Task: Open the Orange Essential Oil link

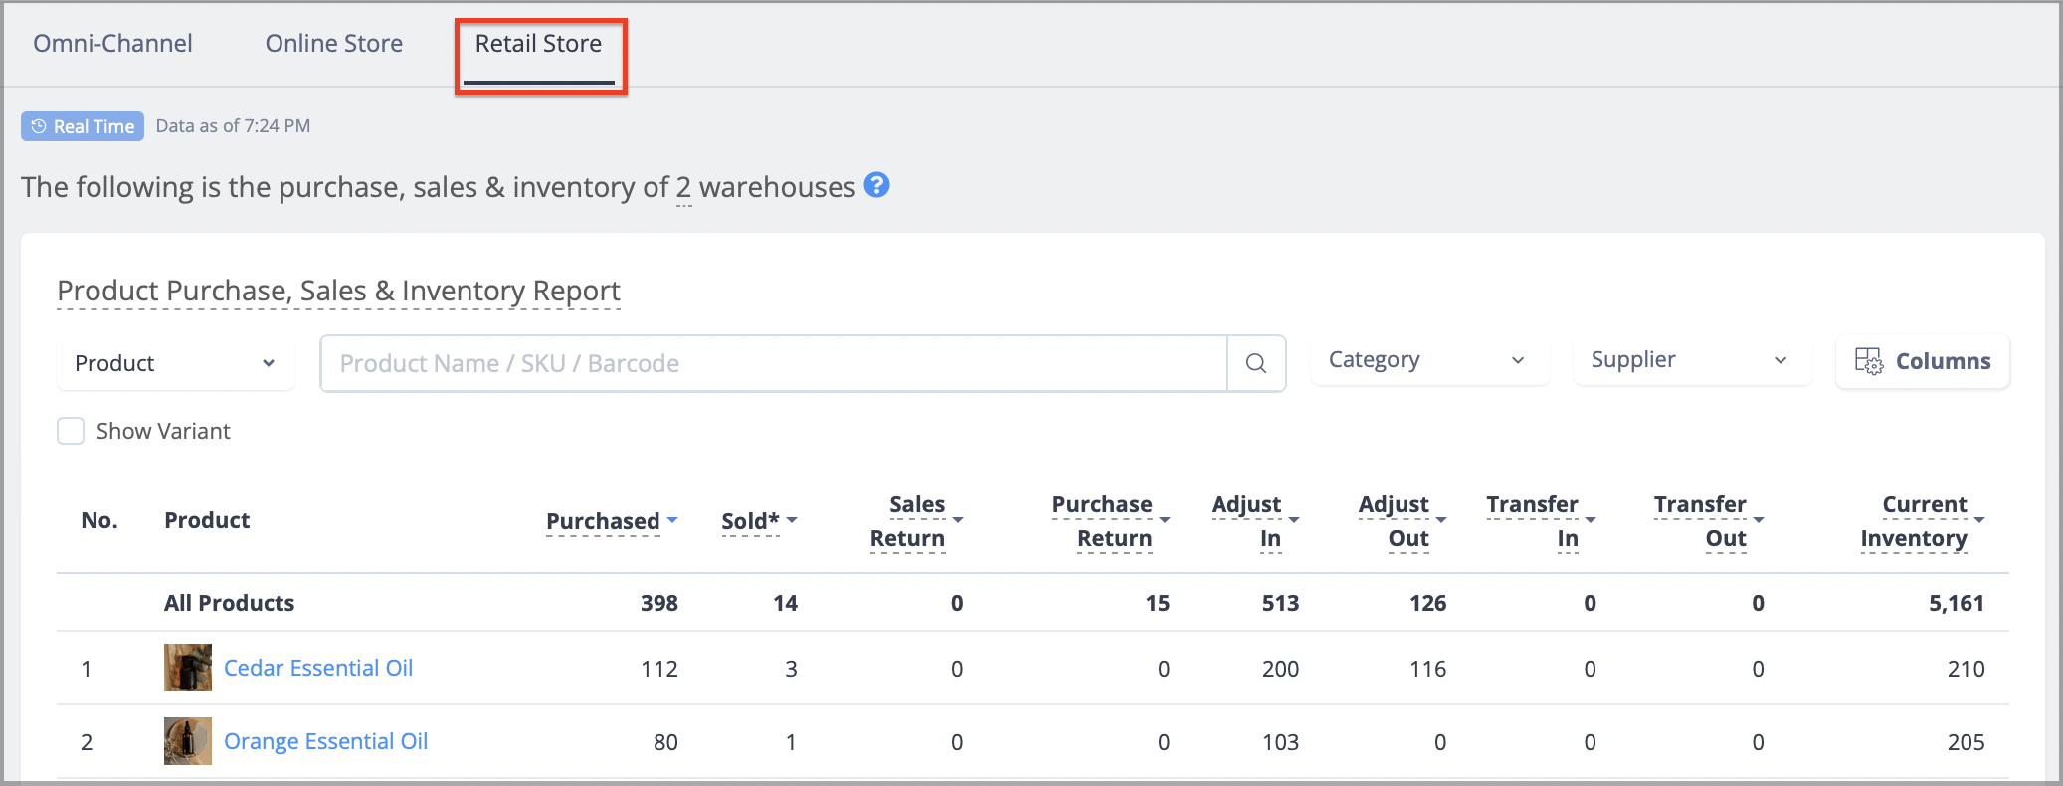Action: [x=326, y=741]
